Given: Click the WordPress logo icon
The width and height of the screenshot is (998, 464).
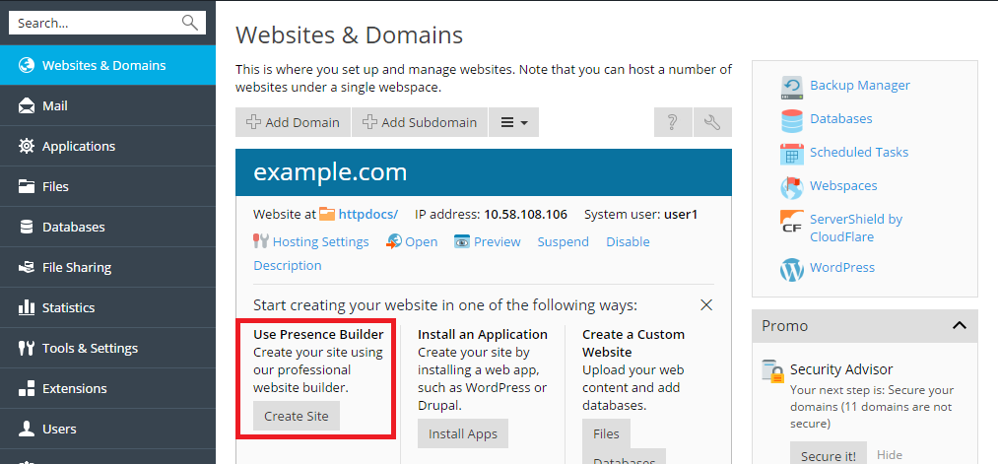Looking at the screenshot, I should click(792, 269).
